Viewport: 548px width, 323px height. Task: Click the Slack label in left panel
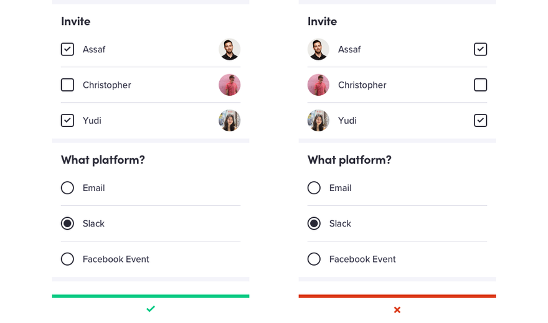pyautogui.click(x=93, y=223)
